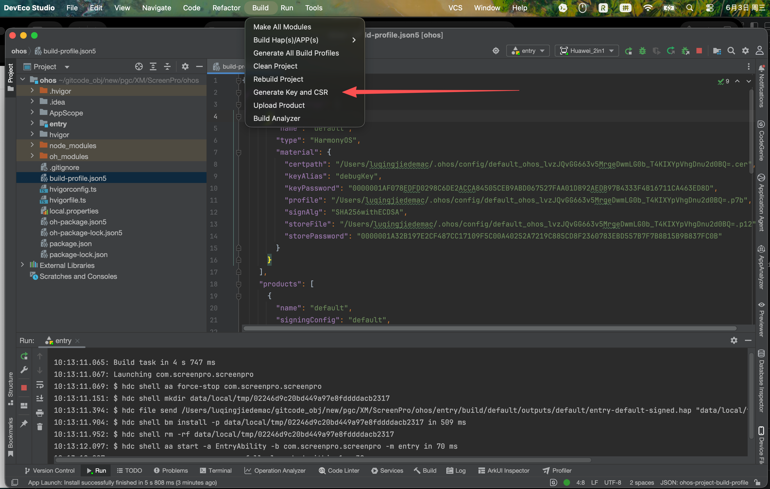This screenshot has width=770, height=489.
Task: Toggle tool window bars in status bar corner
Action: [x=15, y=482]
